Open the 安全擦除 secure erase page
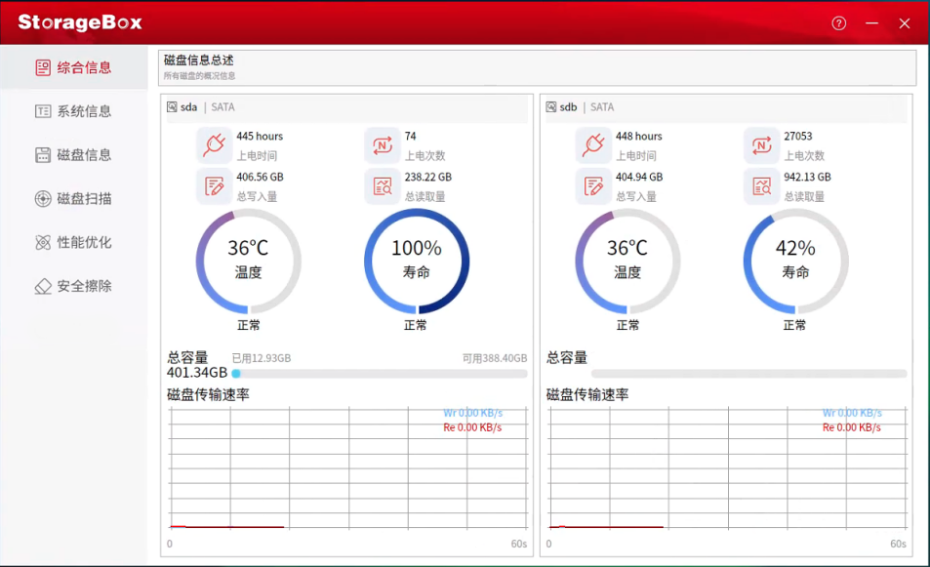The height and width of the screenshot is (567, 930). pos(74,287)
